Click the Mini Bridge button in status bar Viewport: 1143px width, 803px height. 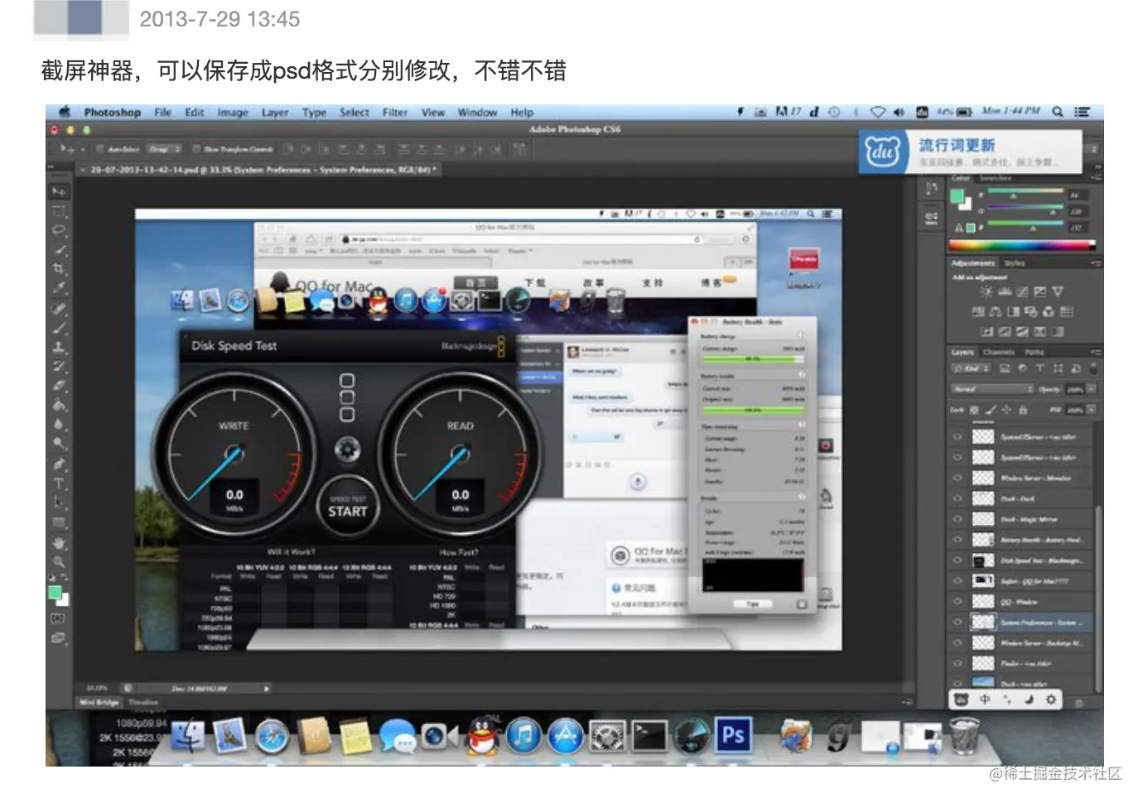point(99,701)
